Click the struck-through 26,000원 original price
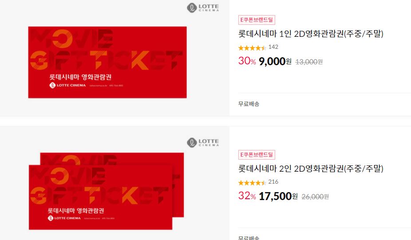The width and height of the screenshot is (411, 240). [x=315, y=197]
